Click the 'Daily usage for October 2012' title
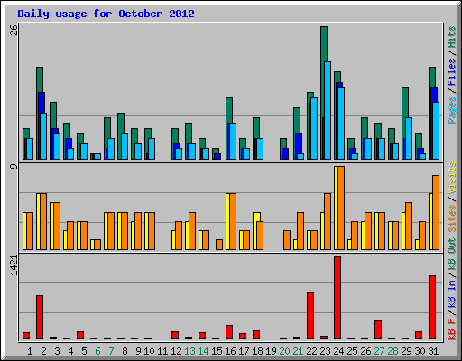The image size is (462, 361). coord(106,14)
